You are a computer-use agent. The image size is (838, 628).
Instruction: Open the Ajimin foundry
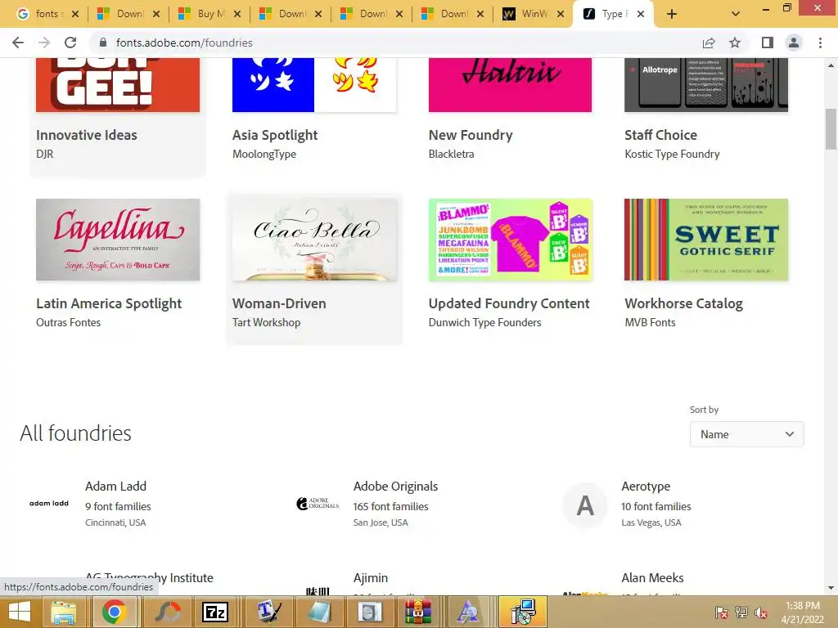click(x=371, y=578)
